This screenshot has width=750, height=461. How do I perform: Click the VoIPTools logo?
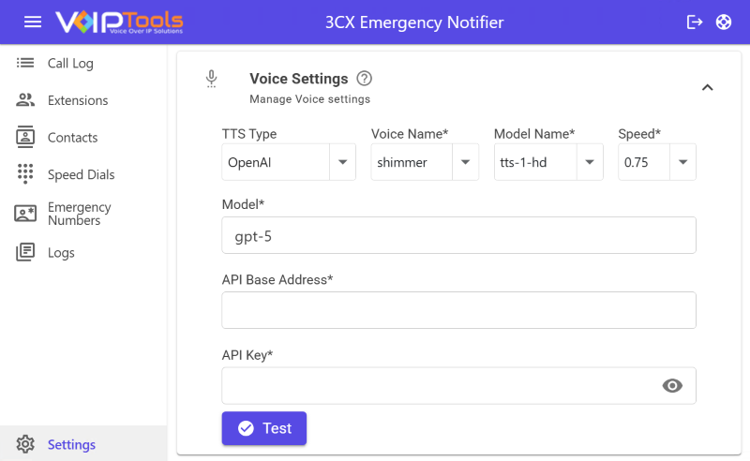point(119,22)
